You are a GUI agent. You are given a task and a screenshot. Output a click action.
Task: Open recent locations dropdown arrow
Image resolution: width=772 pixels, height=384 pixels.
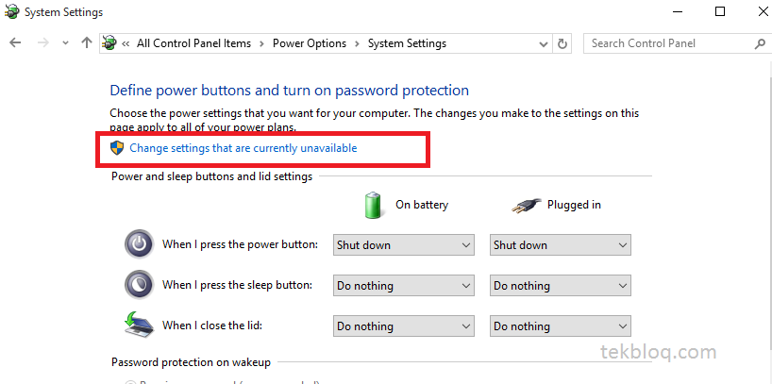point(65,43)
